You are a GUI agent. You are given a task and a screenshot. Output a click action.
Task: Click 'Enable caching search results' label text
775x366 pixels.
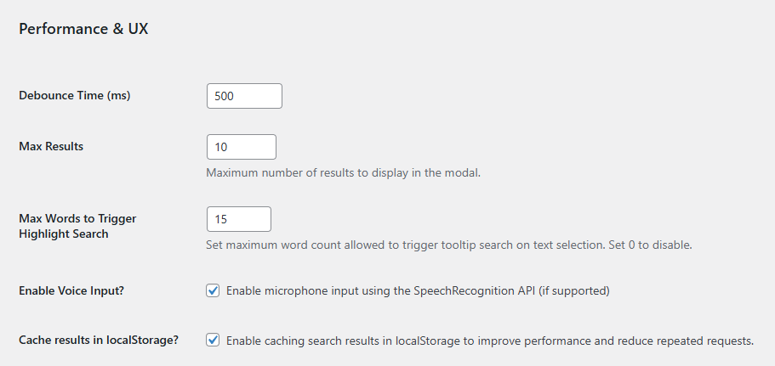pos(323,341)
